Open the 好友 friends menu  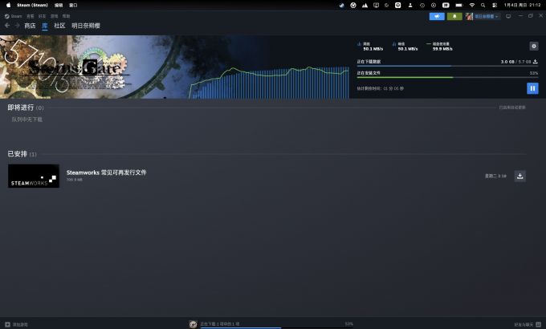(42, 16)
